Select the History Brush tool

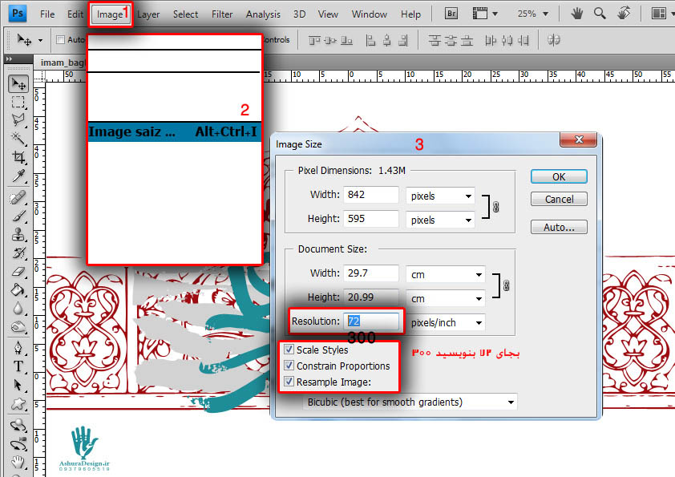click(18, 253)
